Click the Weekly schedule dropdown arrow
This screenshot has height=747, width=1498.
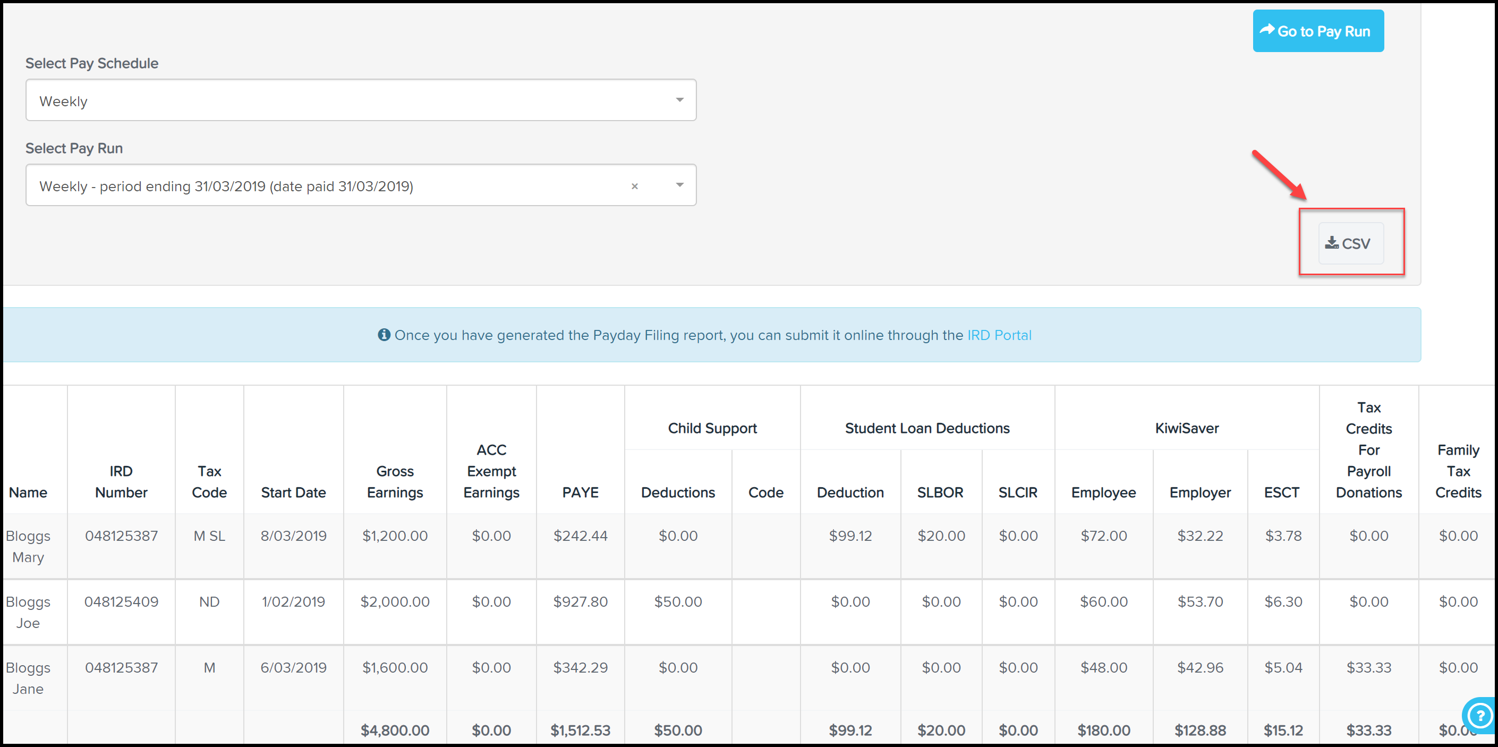pyautogui.click(x=679, y=100)
